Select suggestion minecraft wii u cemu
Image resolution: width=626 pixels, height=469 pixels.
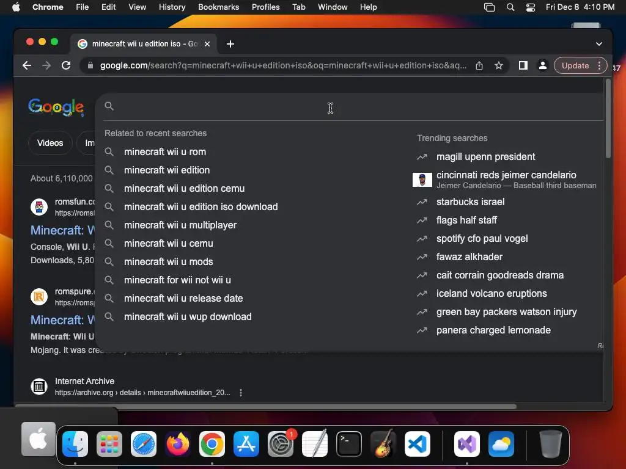(169, 243)
